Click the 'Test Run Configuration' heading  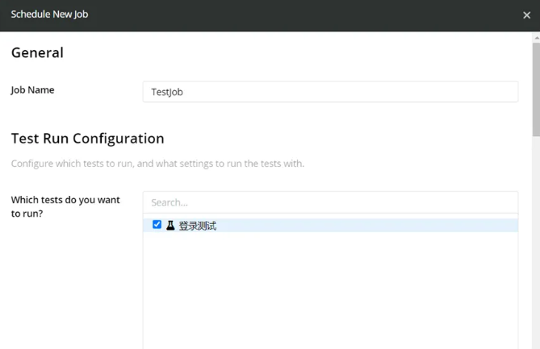(87, 139)
